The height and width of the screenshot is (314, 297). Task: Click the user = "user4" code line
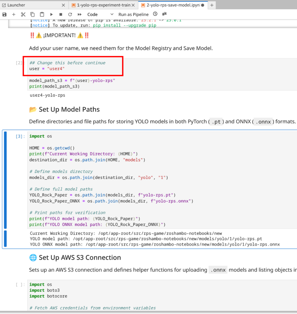coord(47,69)
